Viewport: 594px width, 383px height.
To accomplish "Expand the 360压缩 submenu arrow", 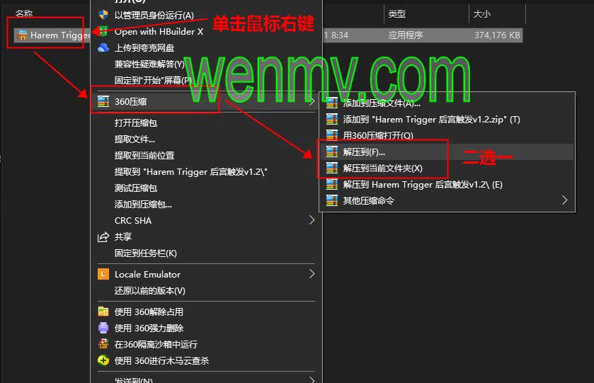I will tap(312, 101).
